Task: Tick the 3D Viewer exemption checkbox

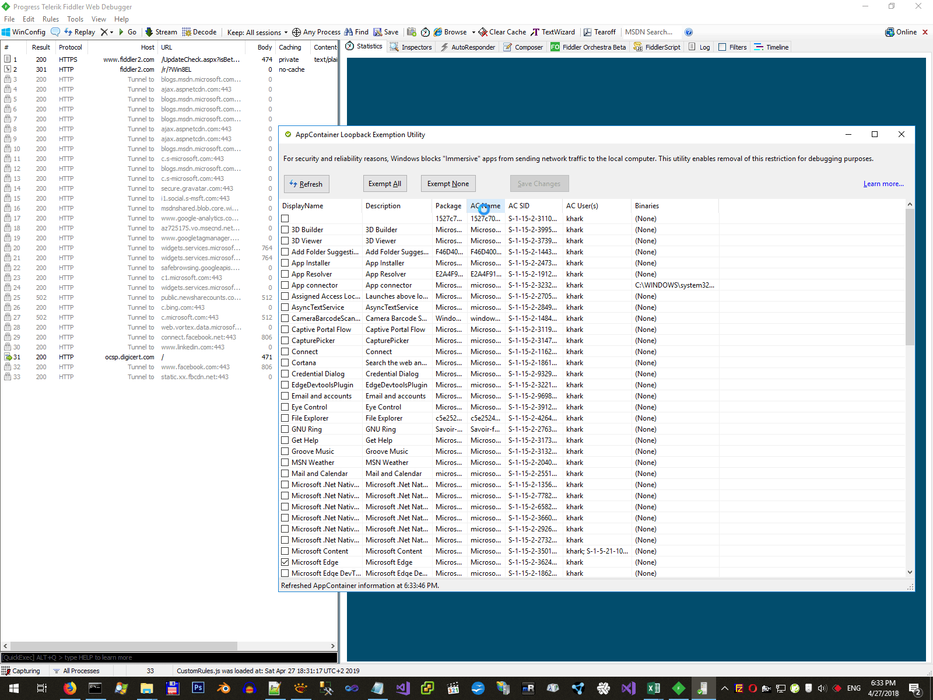Action: click(285, 241)
